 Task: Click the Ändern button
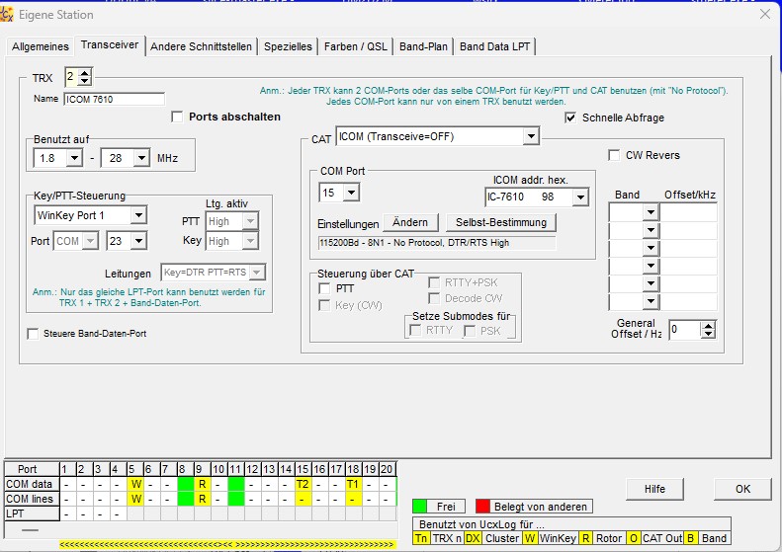pos(410,222)
